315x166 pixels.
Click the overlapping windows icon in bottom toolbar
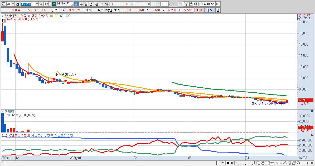[263, 163]
